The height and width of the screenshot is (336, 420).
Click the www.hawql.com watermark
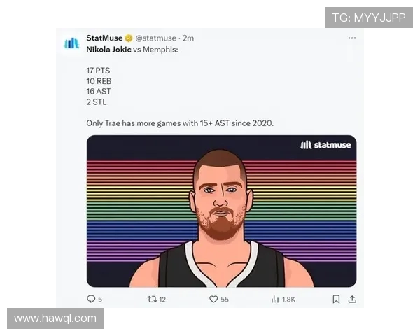click(55, 318)
